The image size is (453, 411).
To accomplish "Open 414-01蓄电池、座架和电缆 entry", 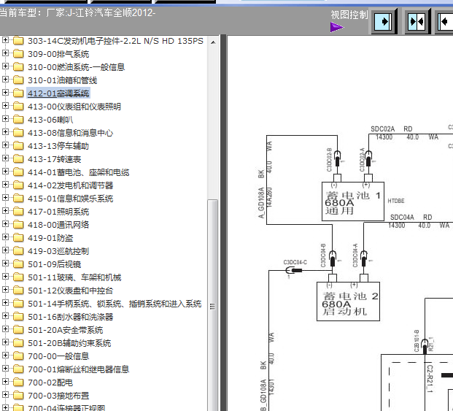I will pos(78,172).
